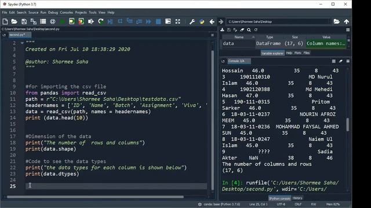
Task: Click the Continue execution debug icon
Action: [x=148, y=22]
